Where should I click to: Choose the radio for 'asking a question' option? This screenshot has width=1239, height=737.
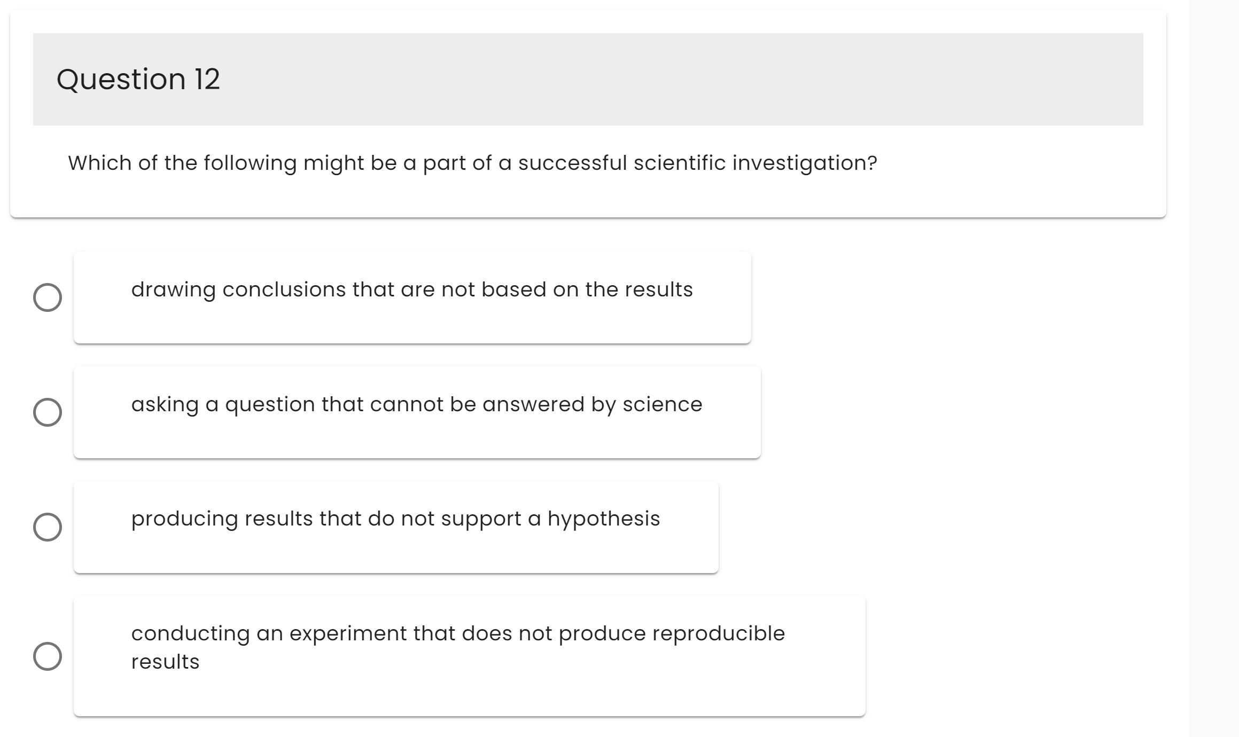click(48, 412)
